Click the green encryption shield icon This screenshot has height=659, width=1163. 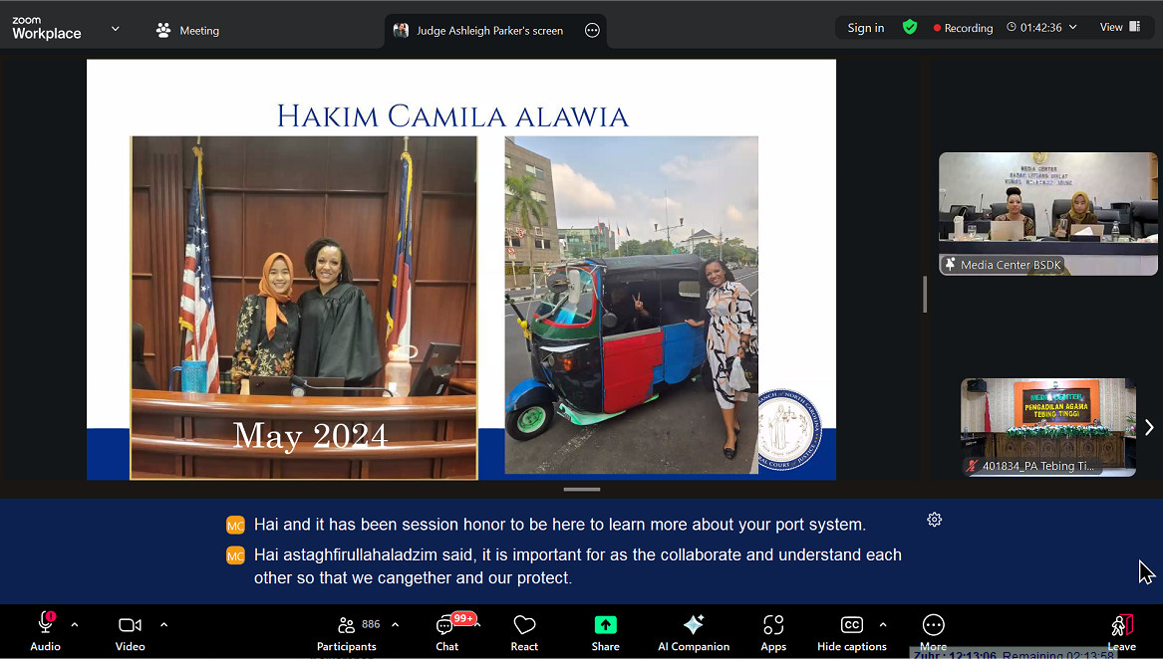(x=909, y=28)
